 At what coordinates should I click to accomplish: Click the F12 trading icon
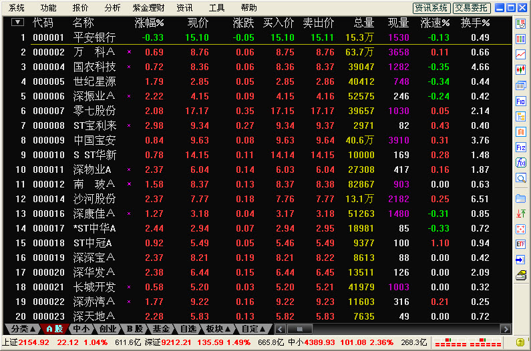(x=520, y=147)
